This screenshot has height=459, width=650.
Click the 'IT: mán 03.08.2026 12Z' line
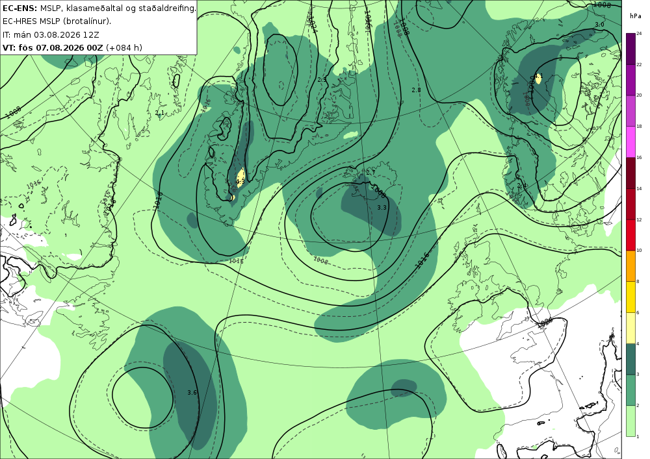tap(51, 34)
